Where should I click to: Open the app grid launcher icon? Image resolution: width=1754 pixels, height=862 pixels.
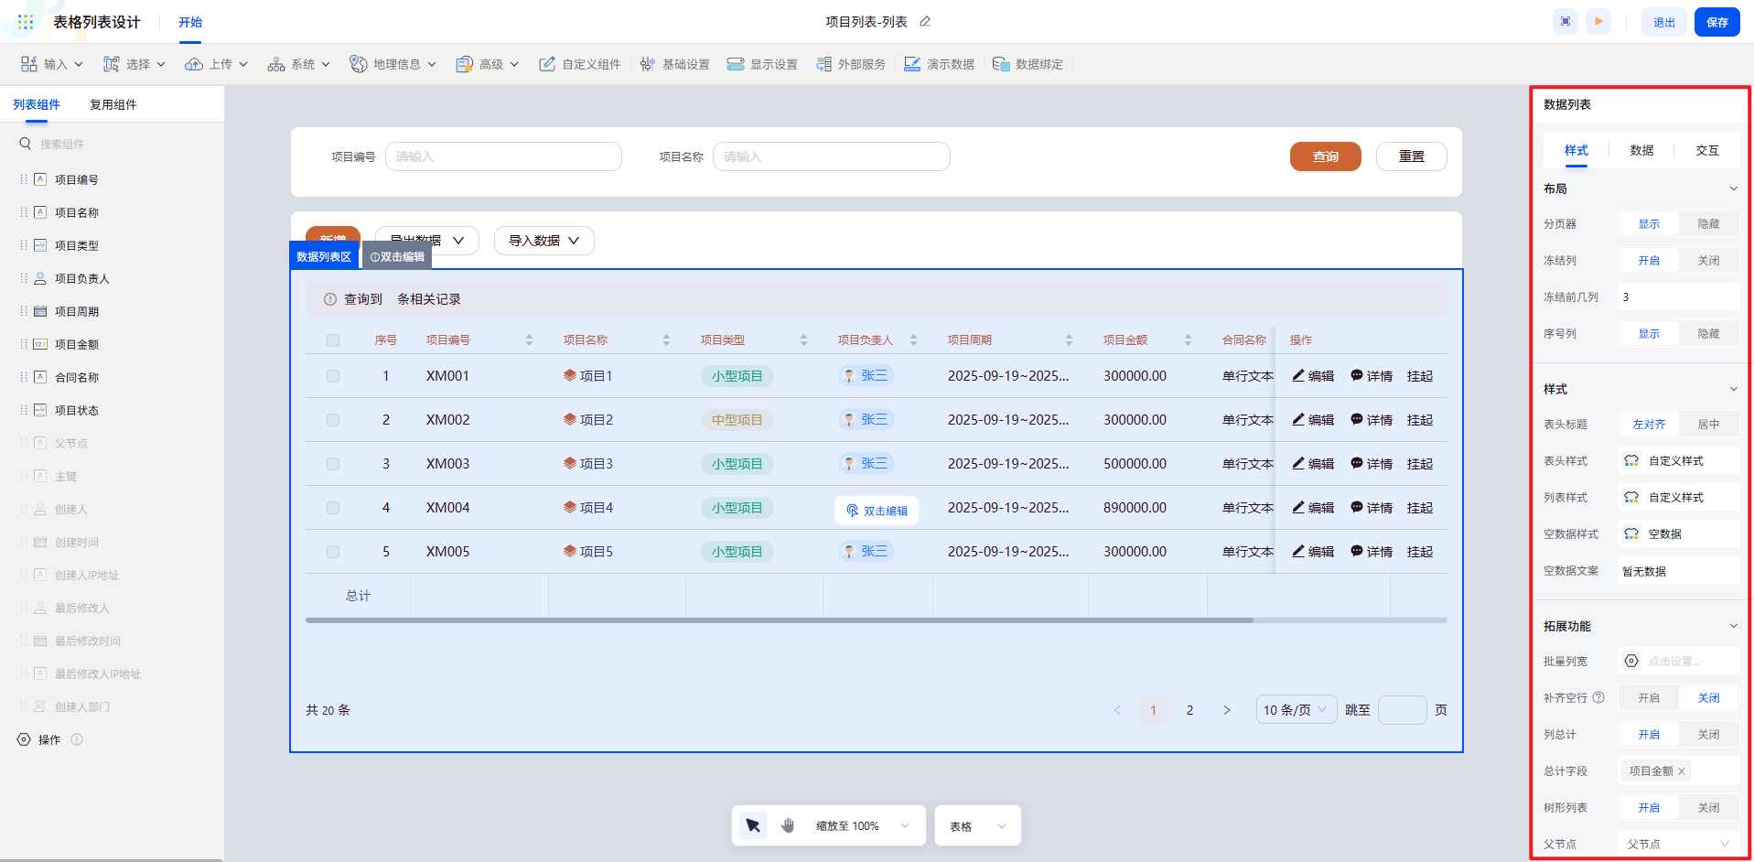26,22
